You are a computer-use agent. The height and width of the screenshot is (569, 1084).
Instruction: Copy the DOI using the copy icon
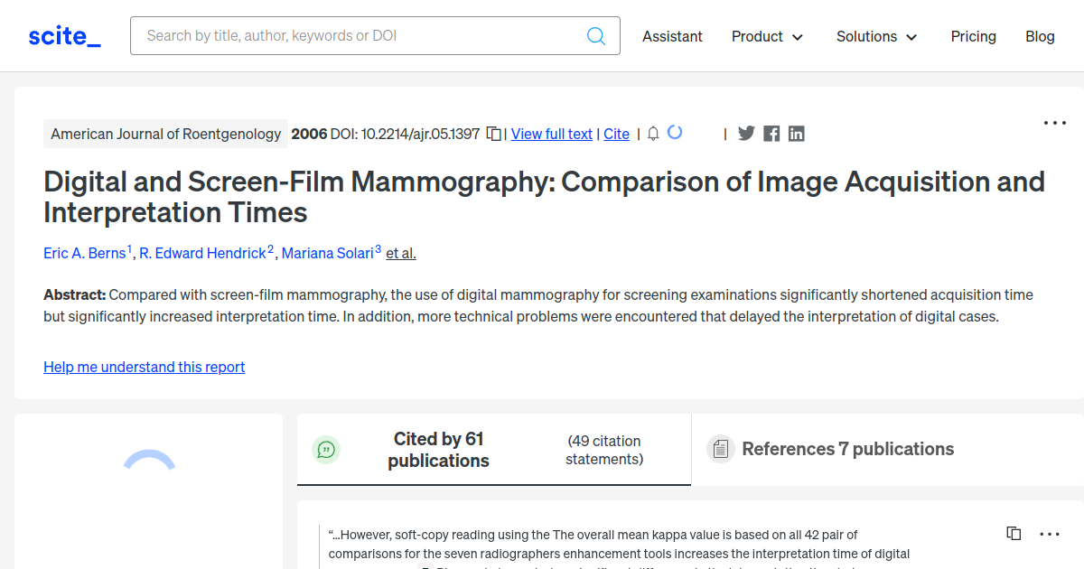pos(493,132)
